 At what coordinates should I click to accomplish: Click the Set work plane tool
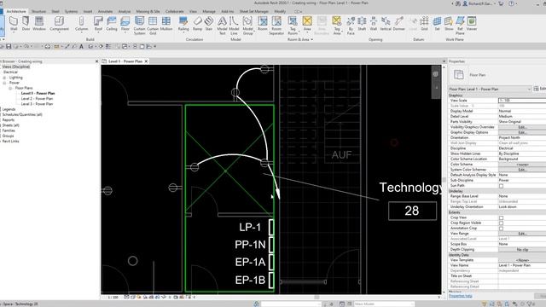[437, 24]
